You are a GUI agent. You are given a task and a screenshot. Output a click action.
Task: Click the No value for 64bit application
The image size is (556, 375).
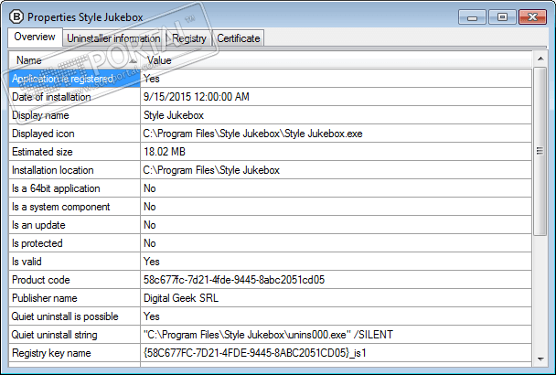click(x=150, y=188)
